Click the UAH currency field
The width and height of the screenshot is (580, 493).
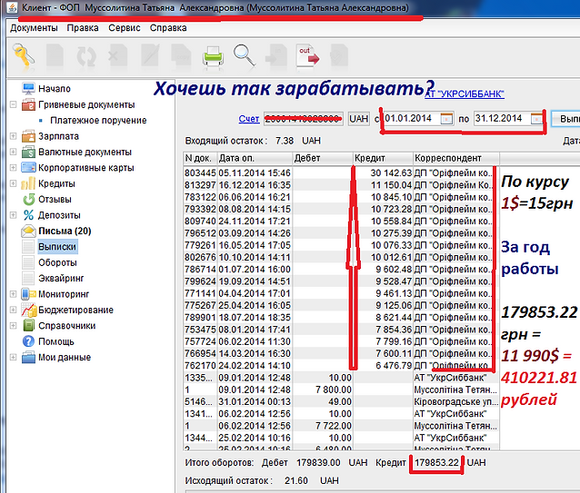pos(358,119)
